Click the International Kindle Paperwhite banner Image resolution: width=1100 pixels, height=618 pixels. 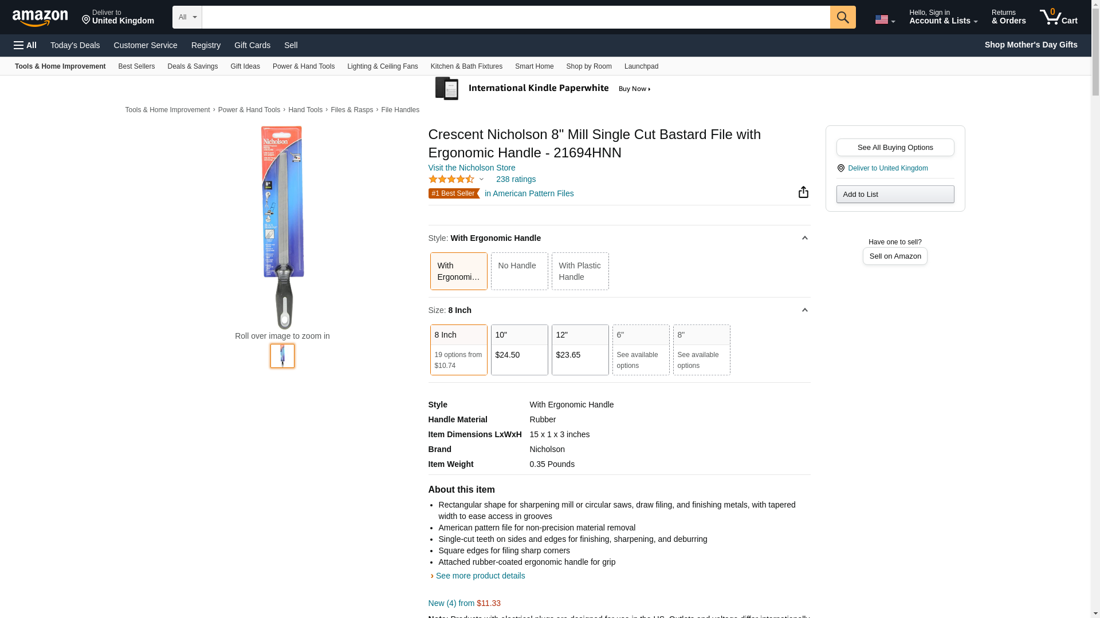click(x=542, y=89)
